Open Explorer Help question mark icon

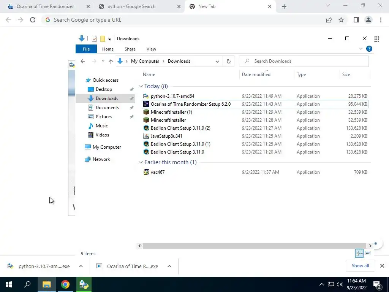(x=369, y=49)
